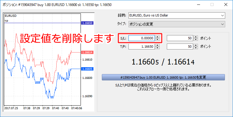Open the タイプ order type dropdown

(177, 24)
